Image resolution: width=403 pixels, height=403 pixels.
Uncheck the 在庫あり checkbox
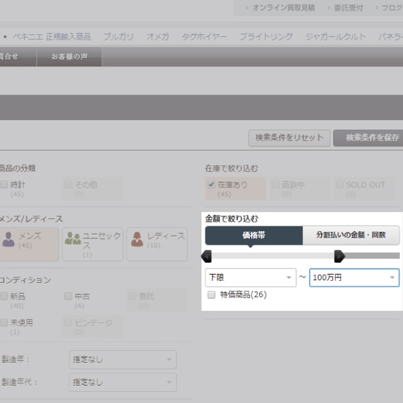point(212,185)
